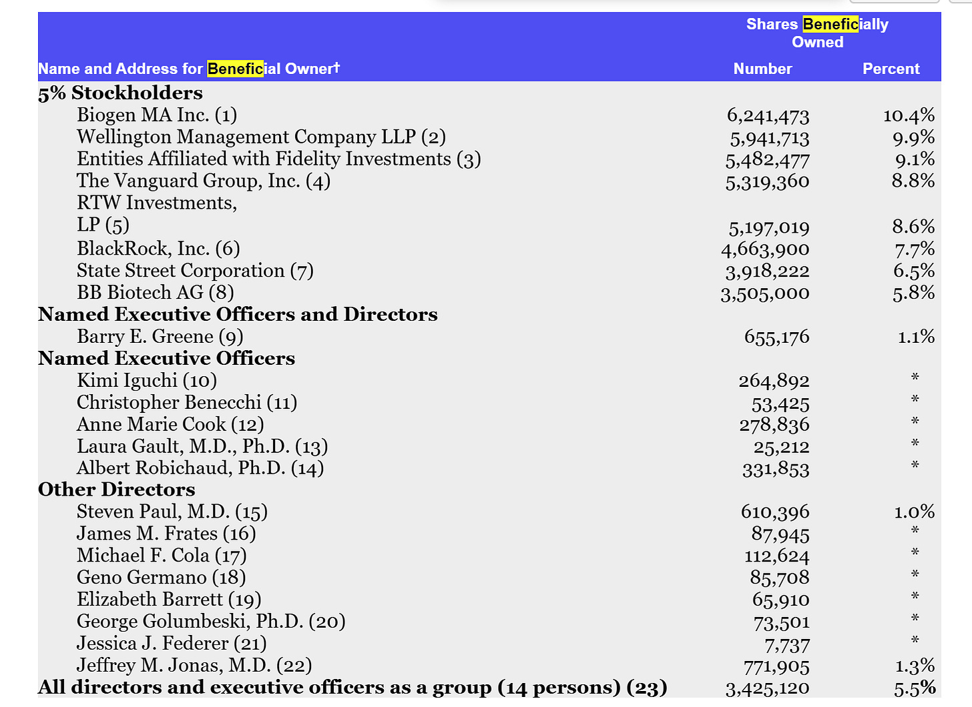Screen dimensions: 972x707
Task: Click the 'BlackRock, Inc.' stockholder name
Action: (x=158, y=248)
